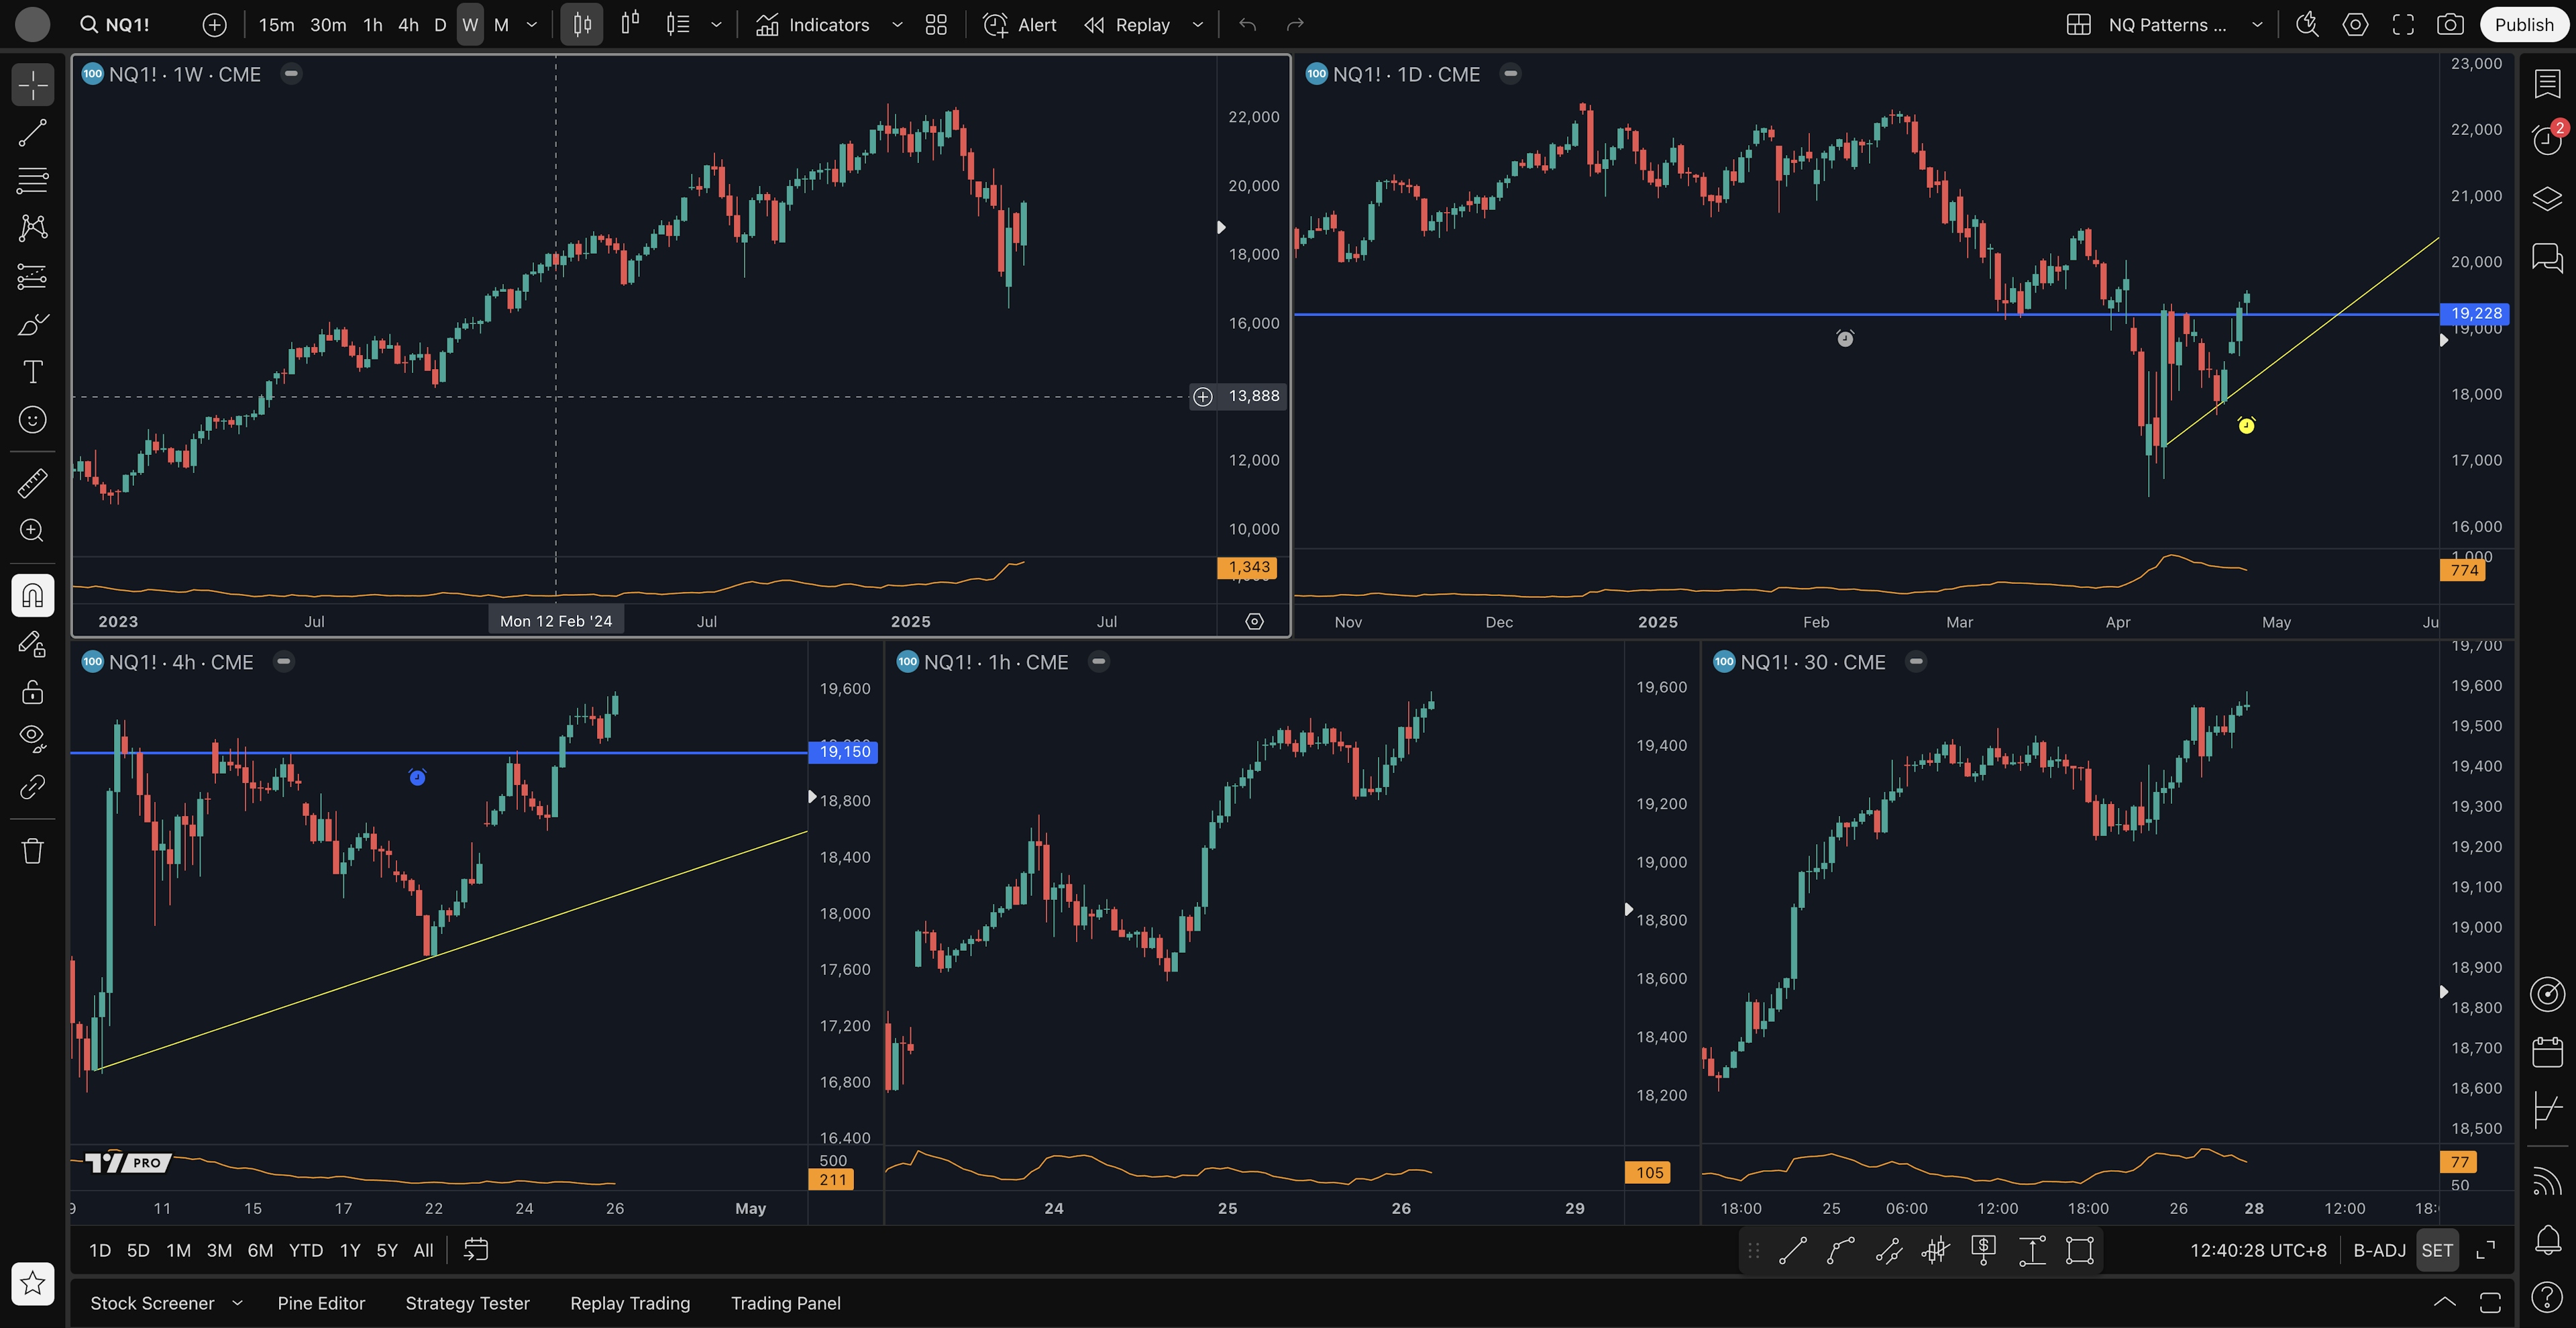Click the Publish button
This screenshot has height=1328, width=2576.
[x=2523, y=25]
